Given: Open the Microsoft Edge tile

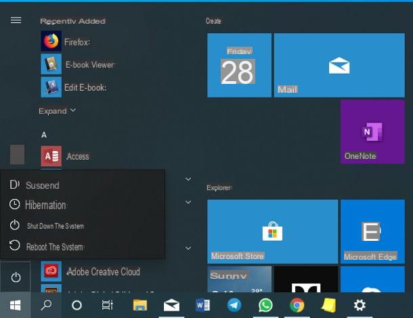Looking at the screenshot, I should coord(372,231).
